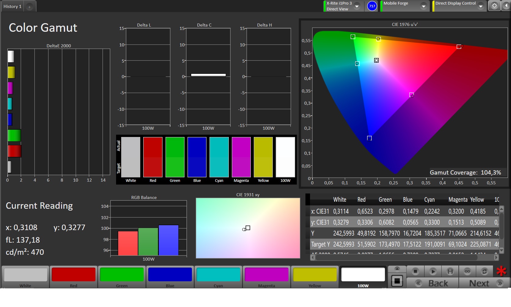Click the white Delta C bar

point(208,75)
